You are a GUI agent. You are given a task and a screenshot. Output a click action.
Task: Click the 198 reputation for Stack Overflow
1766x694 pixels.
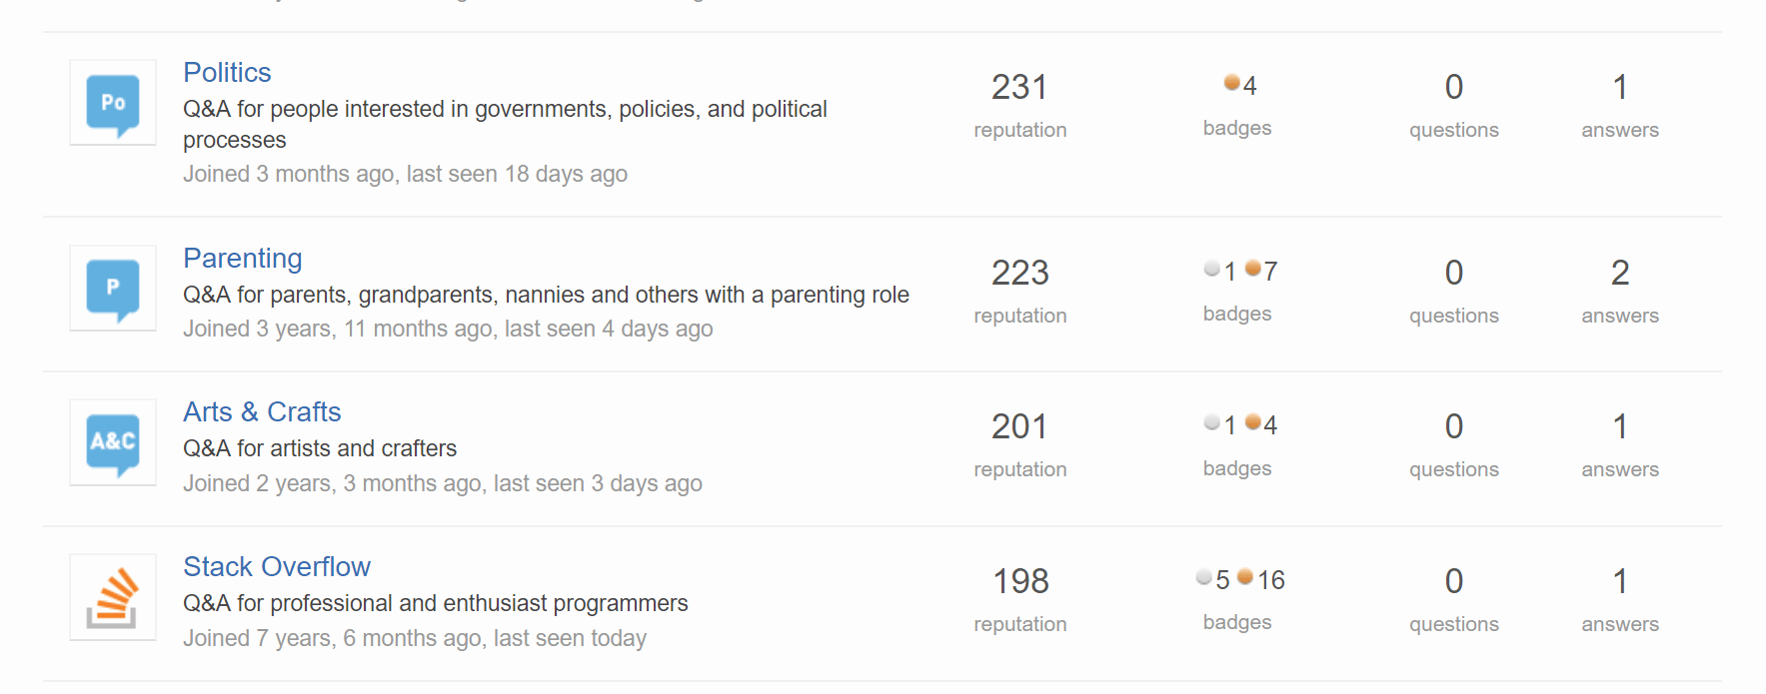coord(1019,580)
